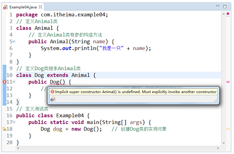The image size is (234, 154).
Task: Click the warning lightbulb icon on line 18
Action: click(4, 129)
